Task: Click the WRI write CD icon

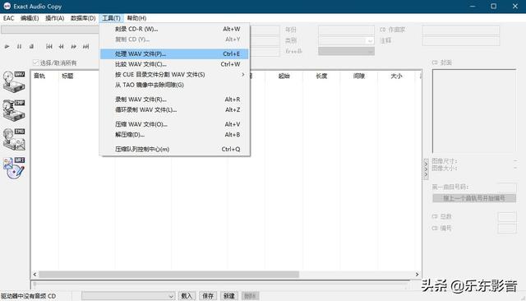Action: 14,168
